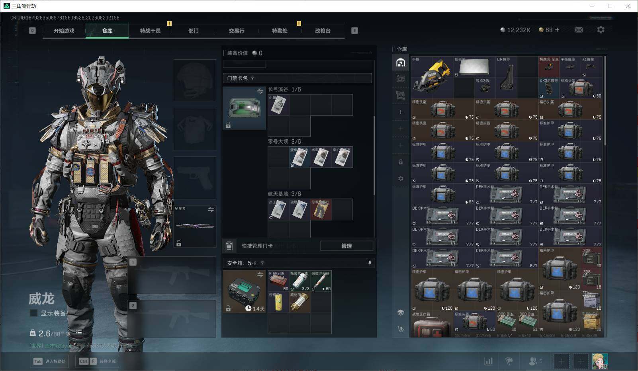Click the empty helmet equipment slot
Viewport: 638px width, 371px height.
coord(195,81)
